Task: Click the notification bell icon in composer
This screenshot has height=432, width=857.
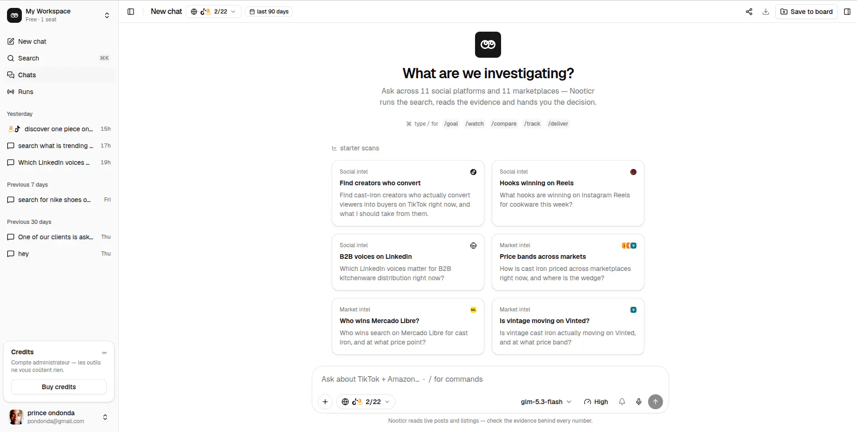Action: [x=622, y=402]
